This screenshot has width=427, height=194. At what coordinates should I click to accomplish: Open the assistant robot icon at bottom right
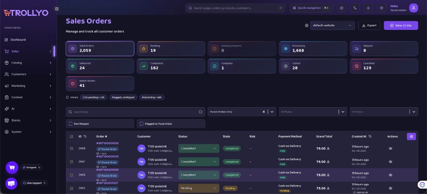(422, 185)
